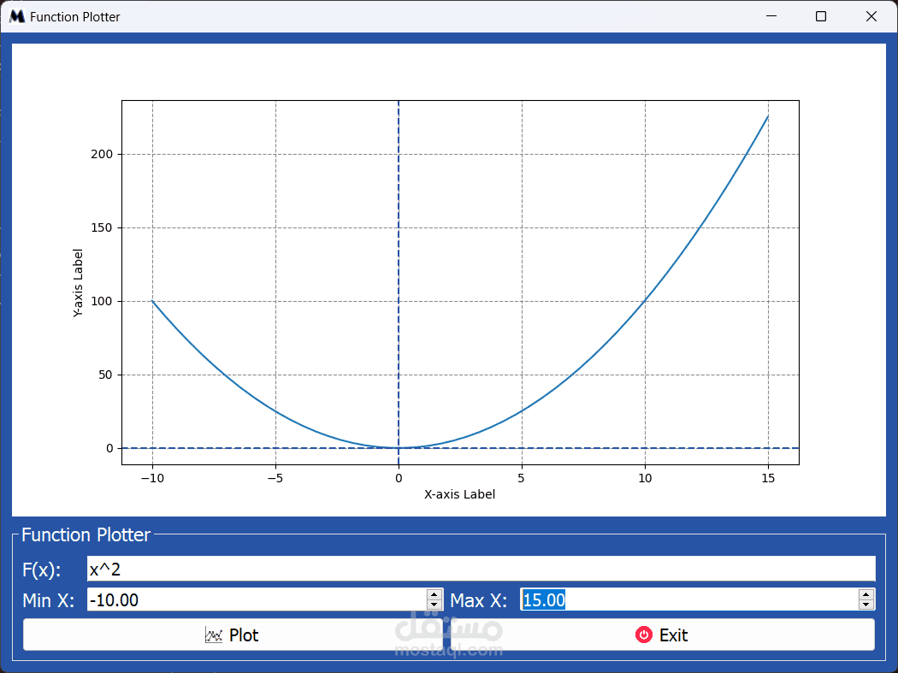898x673 pixels.
Task: Click the 'X-axis Label' text under the plot
Action: pos(459,494)
